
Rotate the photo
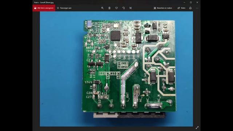tap(123, 8)
